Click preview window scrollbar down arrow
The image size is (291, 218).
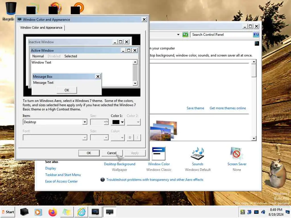135,83
